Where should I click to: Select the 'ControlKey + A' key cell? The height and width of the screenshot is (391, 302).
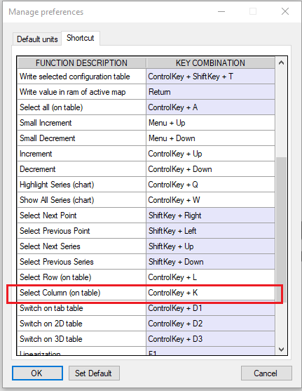coord(211,107)
